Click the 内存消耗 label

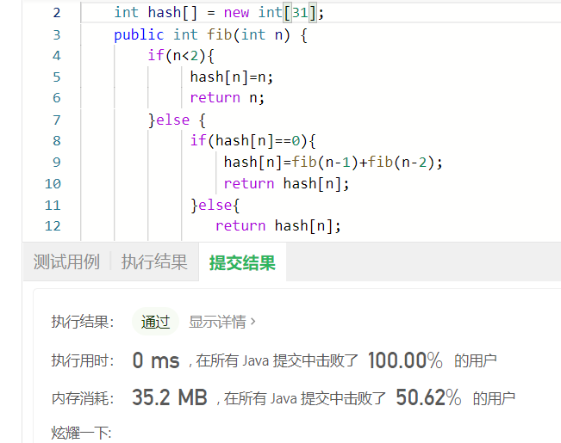pyautogui.click(x=83, y=398)
